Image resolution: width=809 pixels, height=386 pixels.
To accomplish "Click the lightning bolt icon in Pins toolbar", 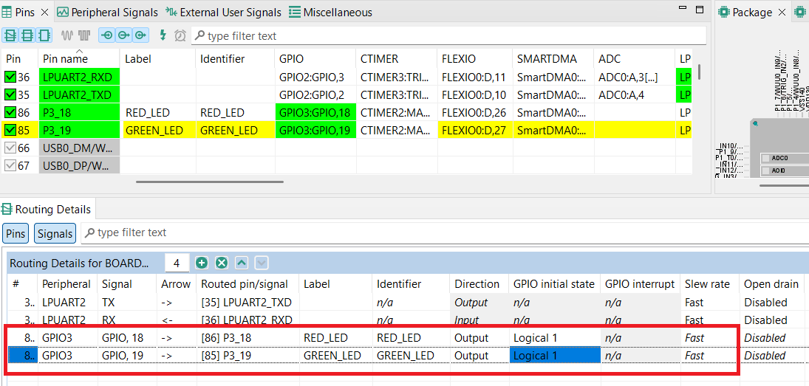I will coord(163,35).
